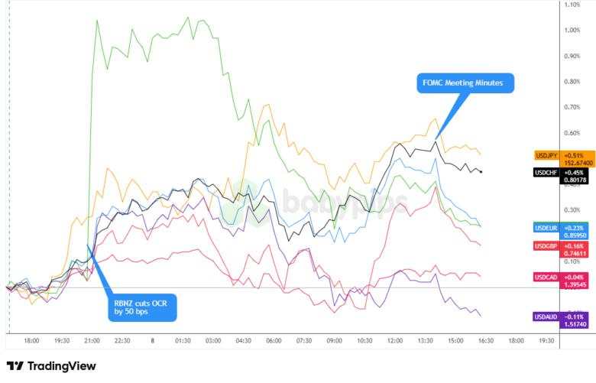Select the blue USDEUR symbol label
The height and width of the screenshot is (383, 596).
546,227
